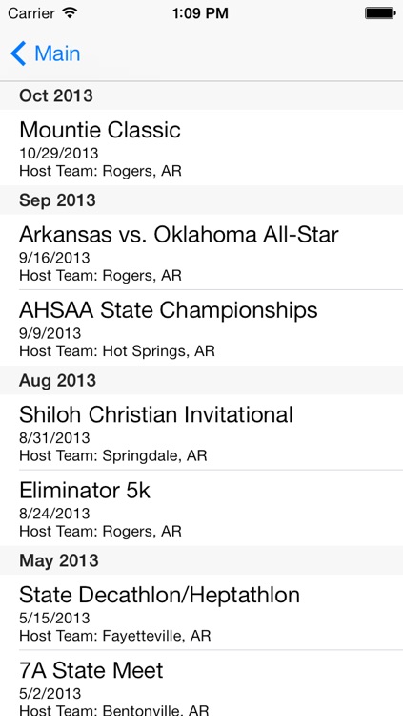
Task: Tap the 1:09 PM clock
Action: tap(200, 13)
